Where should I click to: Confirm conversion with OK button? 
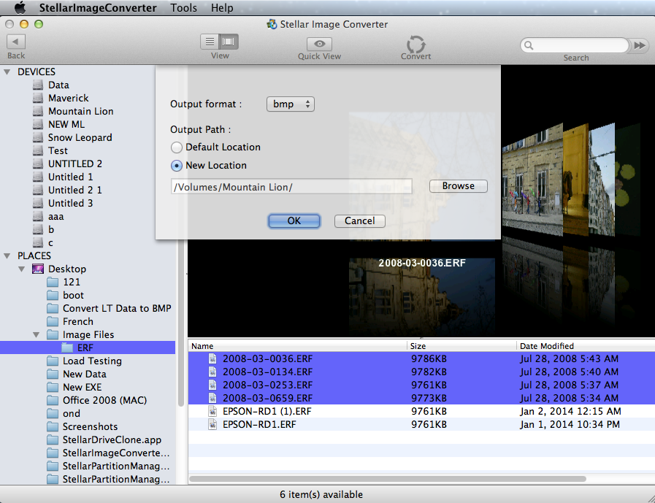click(x=294, y=221)
